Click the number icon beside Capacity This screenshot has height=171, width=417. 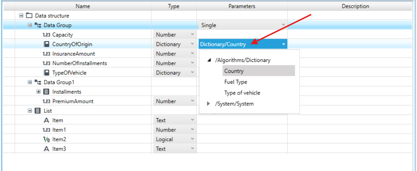coord(46,35)
